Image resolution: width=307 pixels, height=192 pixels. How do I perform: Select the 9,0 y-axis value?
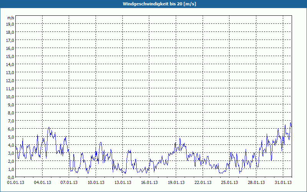coord(12,104)
